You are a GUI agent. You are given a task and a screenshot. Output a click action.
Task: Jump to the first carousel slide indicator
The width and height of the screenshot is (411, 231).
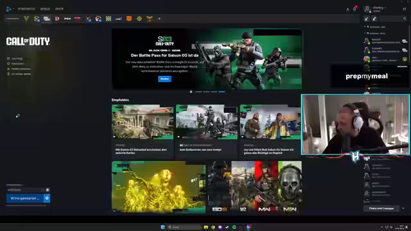(x=198, y=92)
